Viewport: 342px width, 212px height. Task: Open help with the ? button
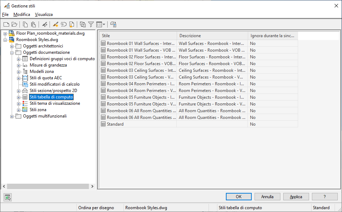pyautogui.click(x=325, y=196)
